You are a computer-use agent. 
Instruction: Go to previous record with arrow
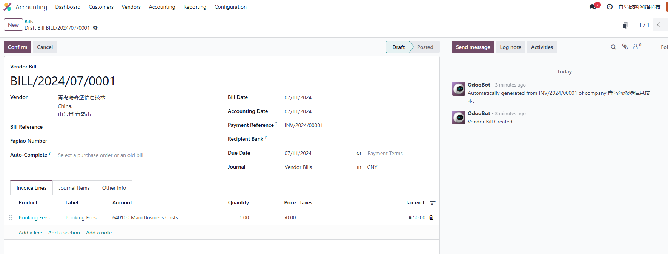coord(659,25)
